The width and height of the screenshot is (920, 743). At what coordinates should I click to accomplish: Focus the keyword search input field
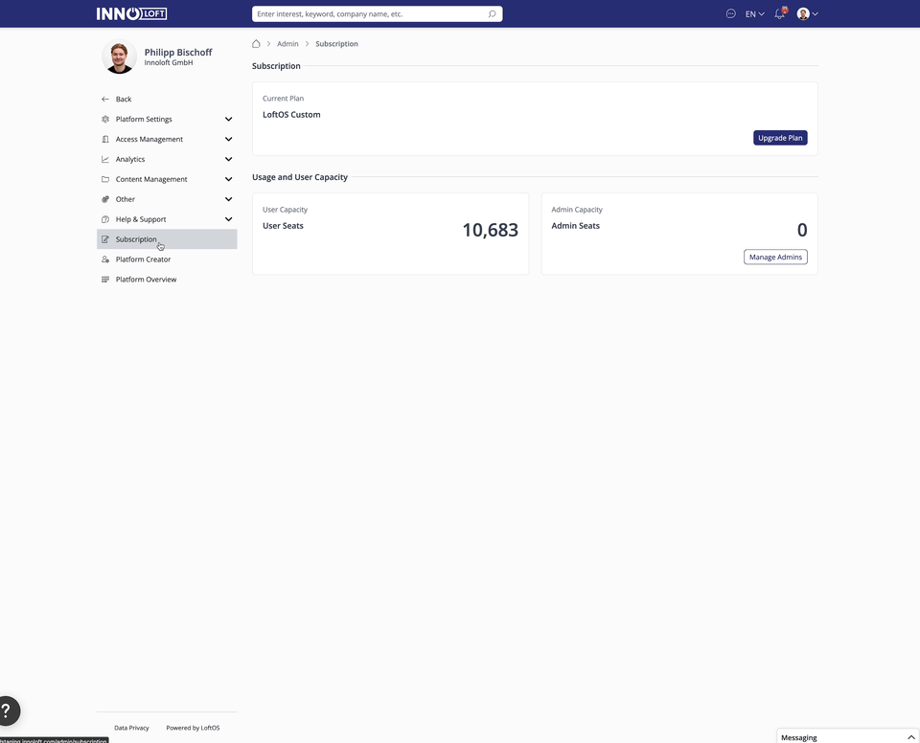pos(369,14)
